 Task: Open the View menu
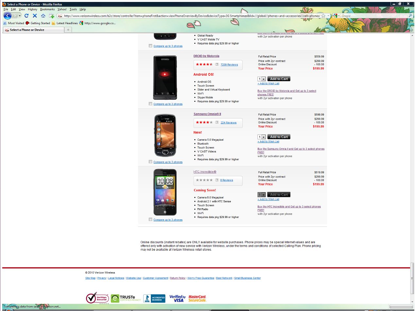(22, 9)
